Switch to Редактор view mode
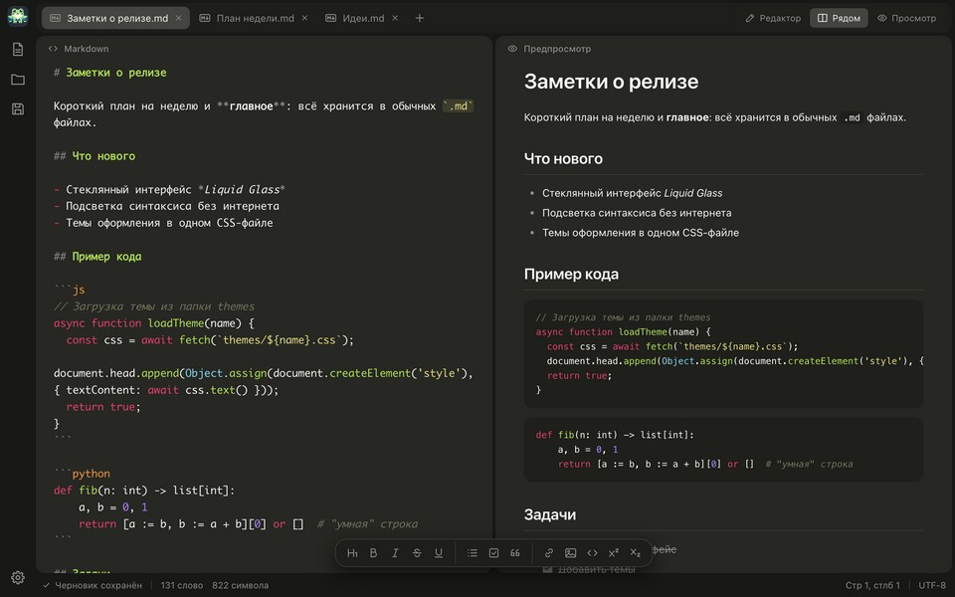Viewport: 955px width, 597px height. point(773,18)
